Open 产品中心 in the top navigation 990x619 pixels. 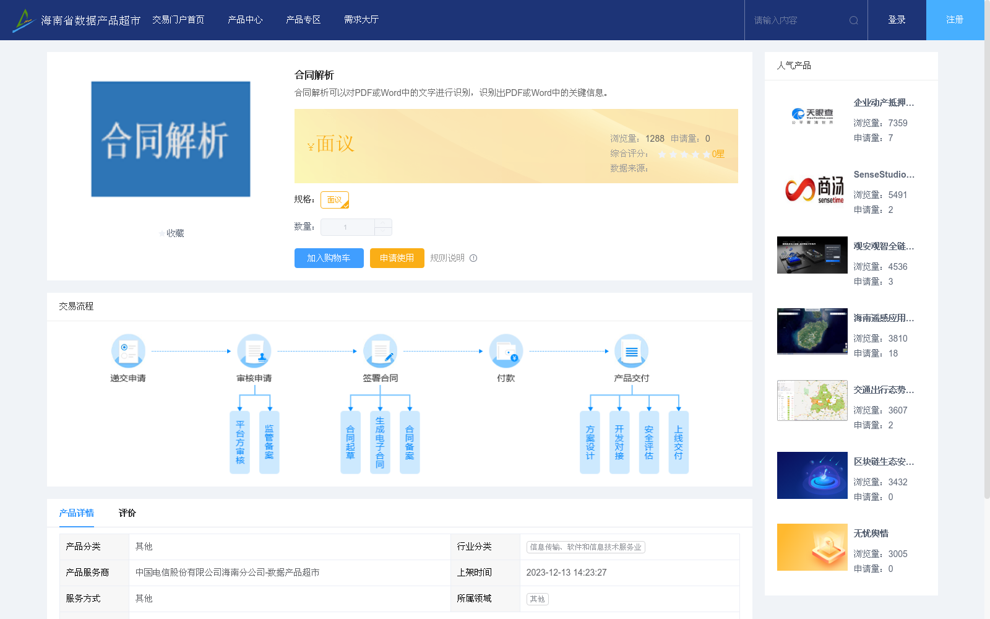[x=245, y=20]
